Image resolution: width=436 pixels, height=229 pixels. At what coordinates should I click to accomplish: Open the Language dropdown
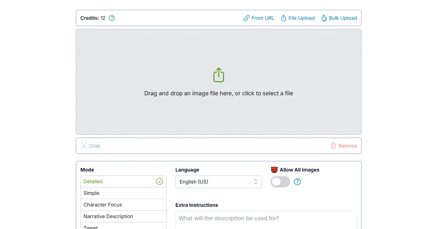(218, 182)
